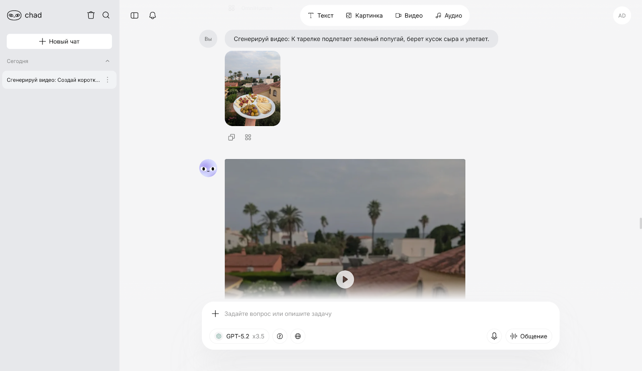The height and width of the screenshot is (371, 642).
Task: Toggle web search globe button
Action: (298, 336)
